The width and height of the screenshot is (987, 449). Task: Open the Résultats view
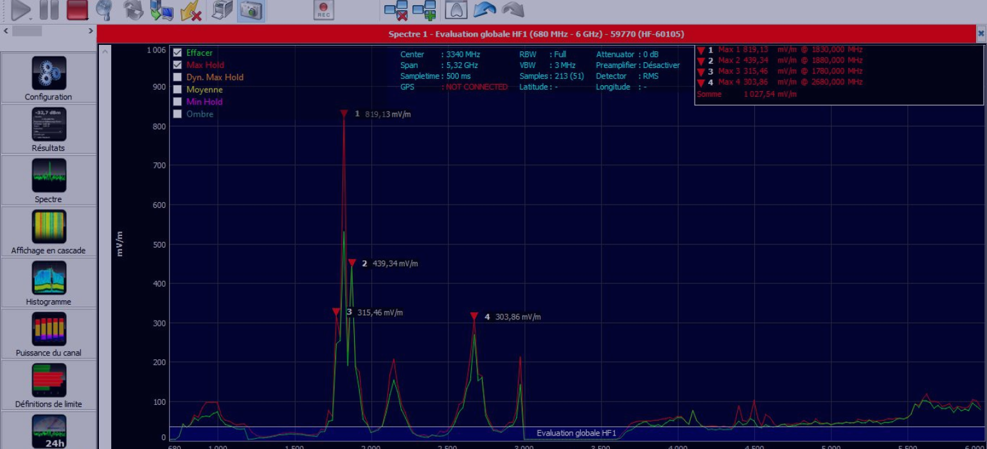[49, 130]
